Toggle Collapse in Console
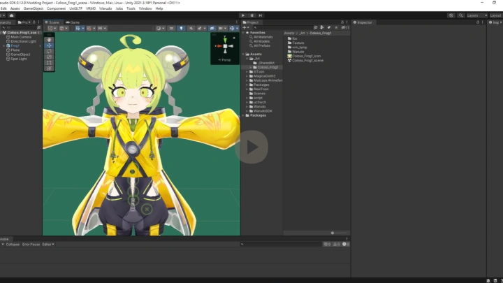This screenshot has height=283, width=503. pyautogui.click(x=13, y=245)
